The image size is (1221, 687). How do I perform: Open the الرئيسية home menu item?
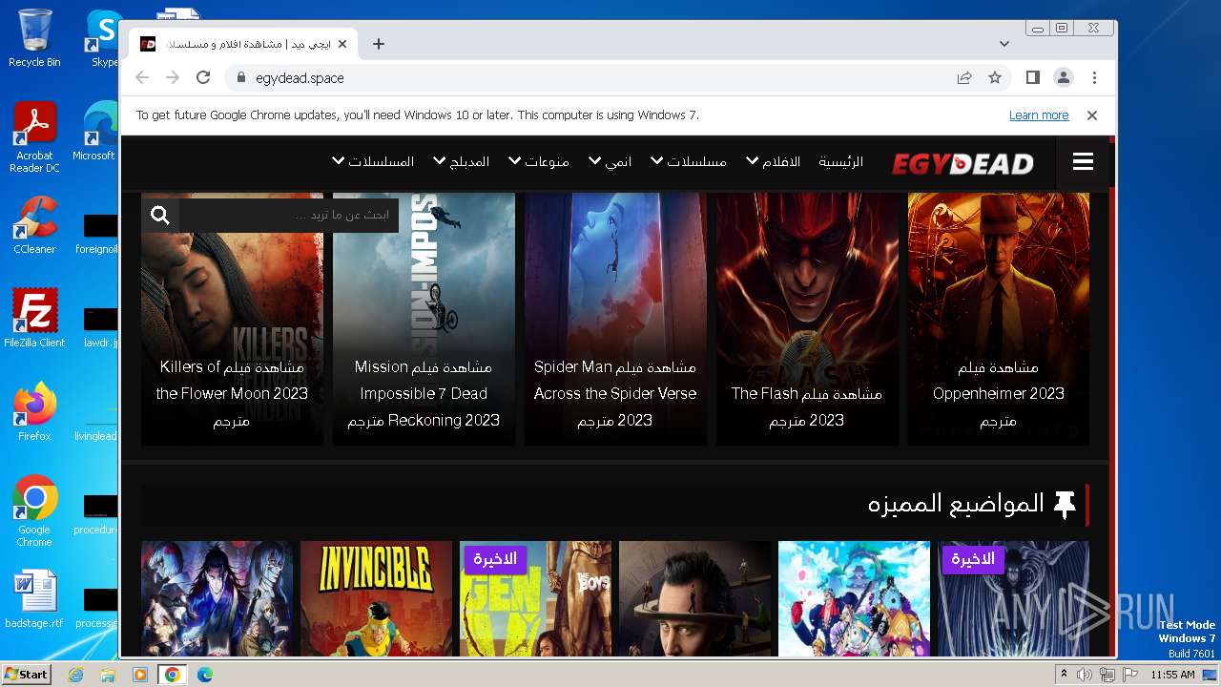pos(840,162)
